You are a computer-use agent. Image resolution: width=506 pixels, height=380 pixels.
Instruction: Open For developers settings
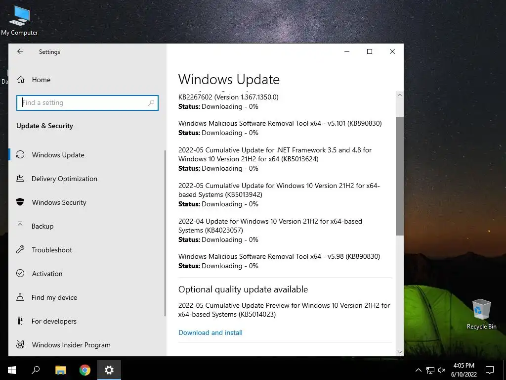pyautogui.click(x=87, y=321)
